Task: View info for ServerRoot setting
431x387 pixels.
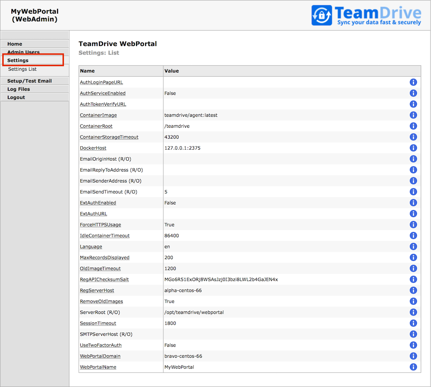Action: point(413,312)
